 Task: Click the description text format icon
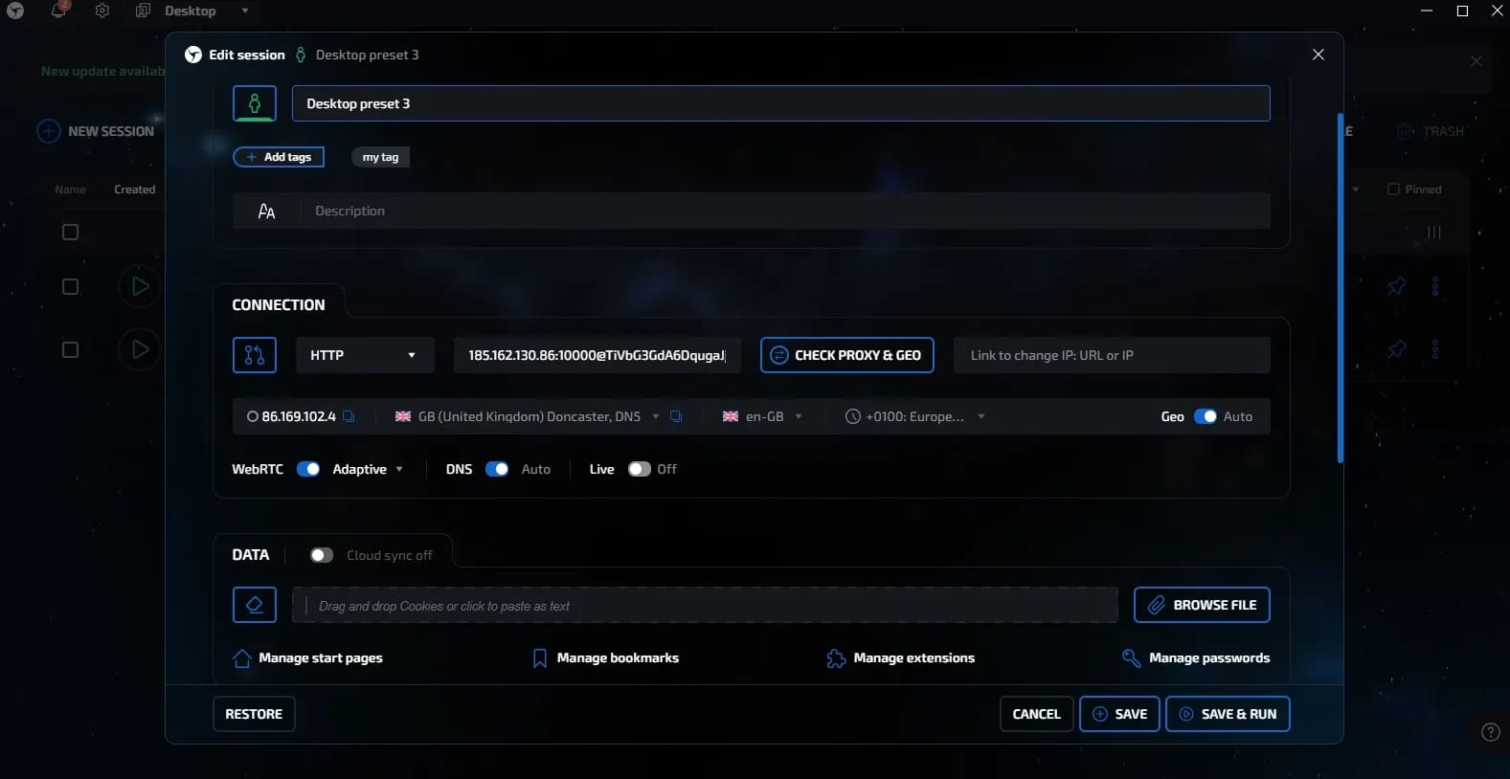pyautogui.click(x=267, y=211)
